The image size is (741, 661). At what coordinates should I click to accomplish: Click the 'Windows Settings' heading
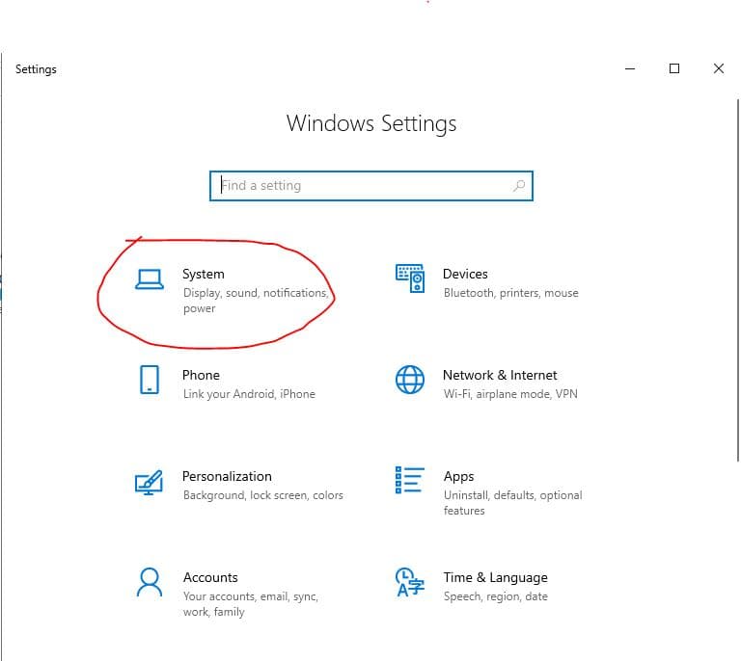(x=371, y=123)
